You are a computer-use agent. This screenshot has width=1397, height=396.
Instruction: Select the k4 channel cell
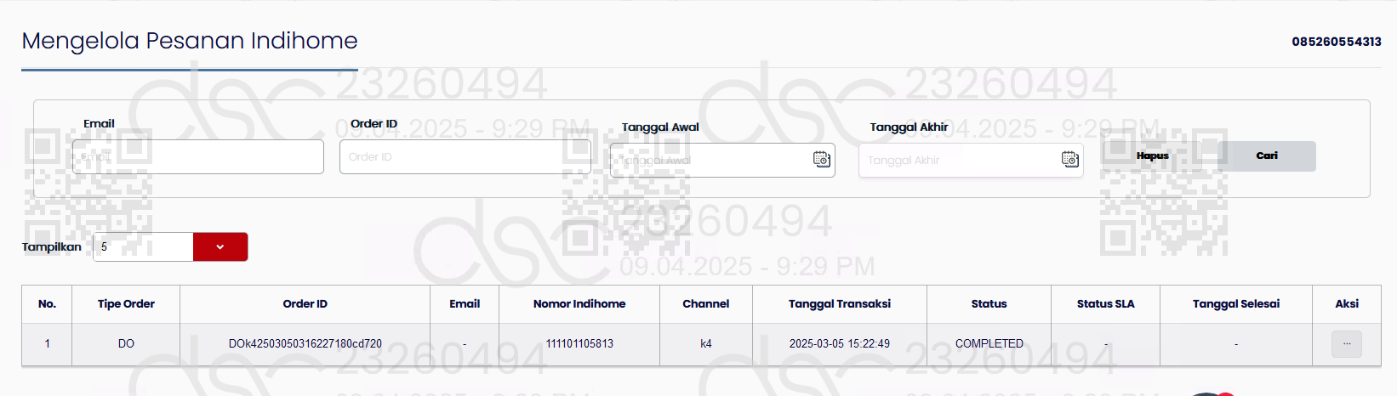pyautogui.click(x=706, y=344)
